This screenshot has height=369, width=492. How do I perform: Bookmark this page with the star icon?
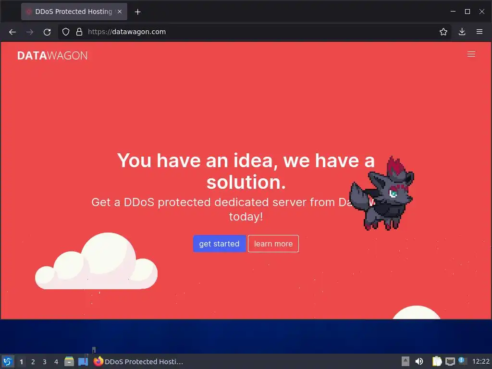443,32
